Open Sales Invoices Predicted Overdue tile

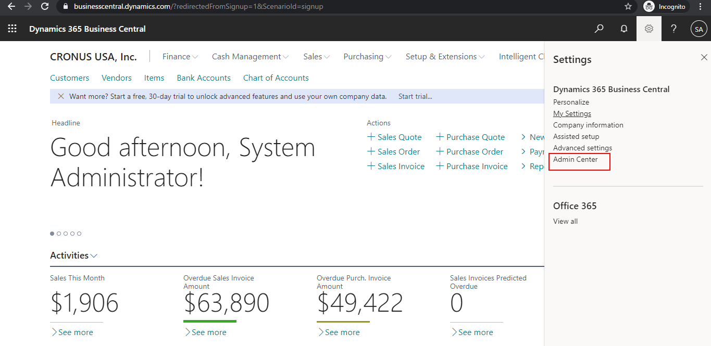pyautogui.click(x=457, y=303)
